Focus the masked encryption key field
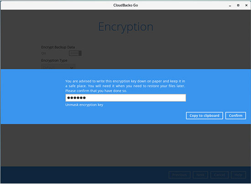The width and height of the screenshot is (251, 184). [x=125, y=98]
